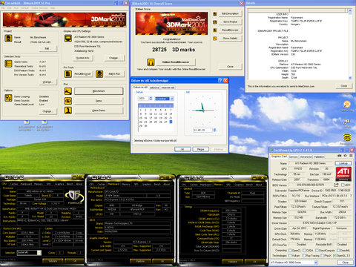Click the Project icon in 3DMark main window
The height and width of the screenshot is (267, 356).
click(x=8, y=39)
